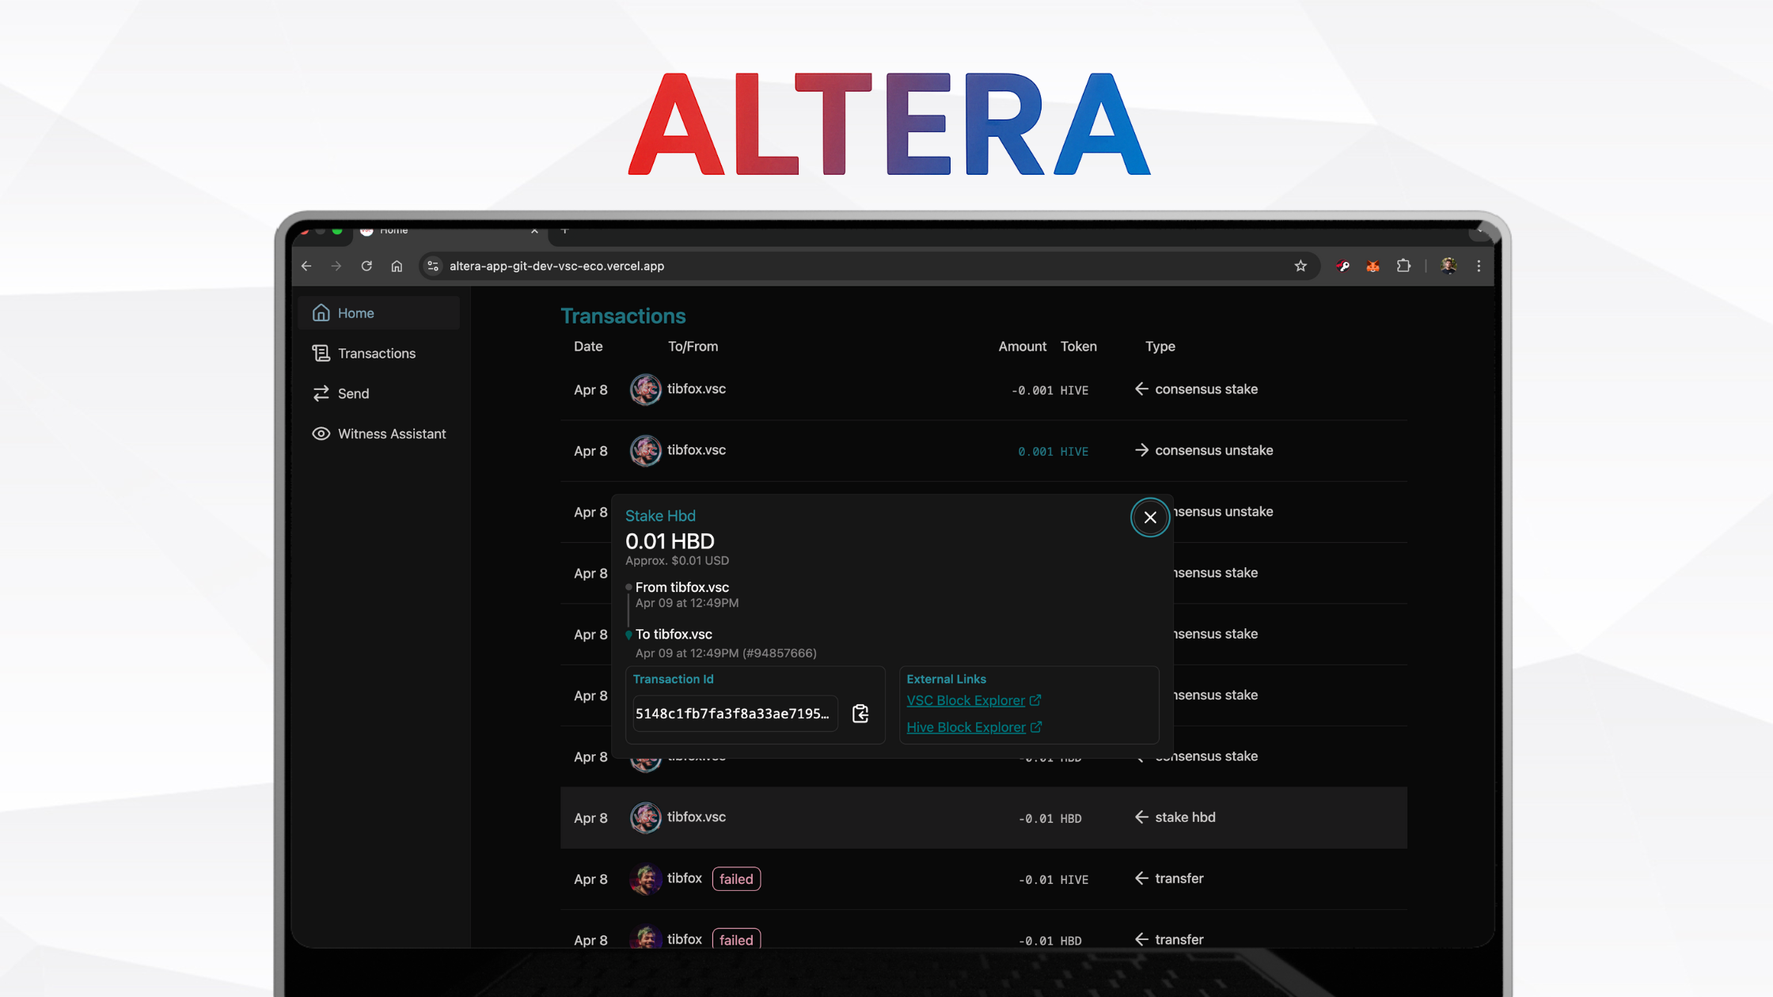1773x997 pixels.
Task: Open the browser extensions puzzle icon
Action: click(1403, 267)
